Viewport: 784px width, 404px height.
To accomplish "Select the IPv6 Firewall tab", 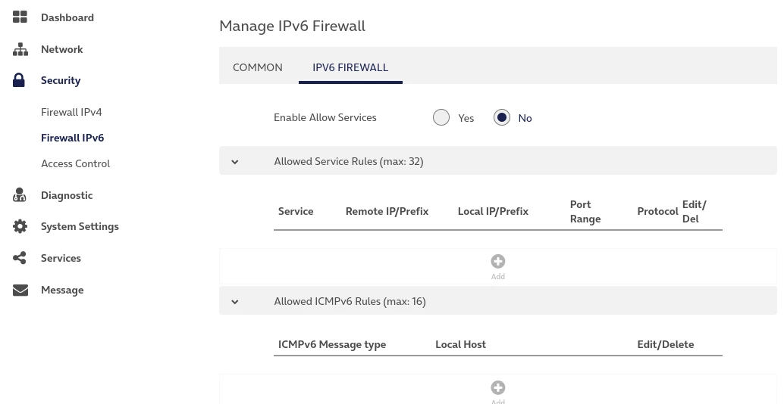I will pyautogui.click(x=350, y=67).
